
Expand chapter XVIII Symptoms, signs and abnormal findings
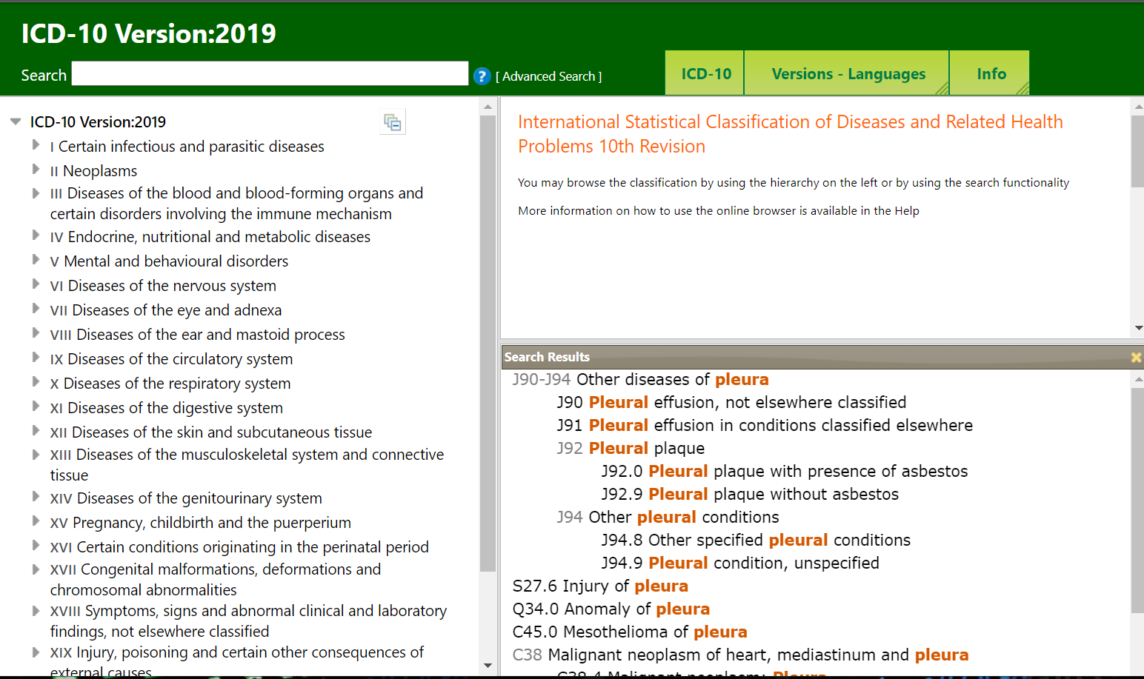pos(36,611)
